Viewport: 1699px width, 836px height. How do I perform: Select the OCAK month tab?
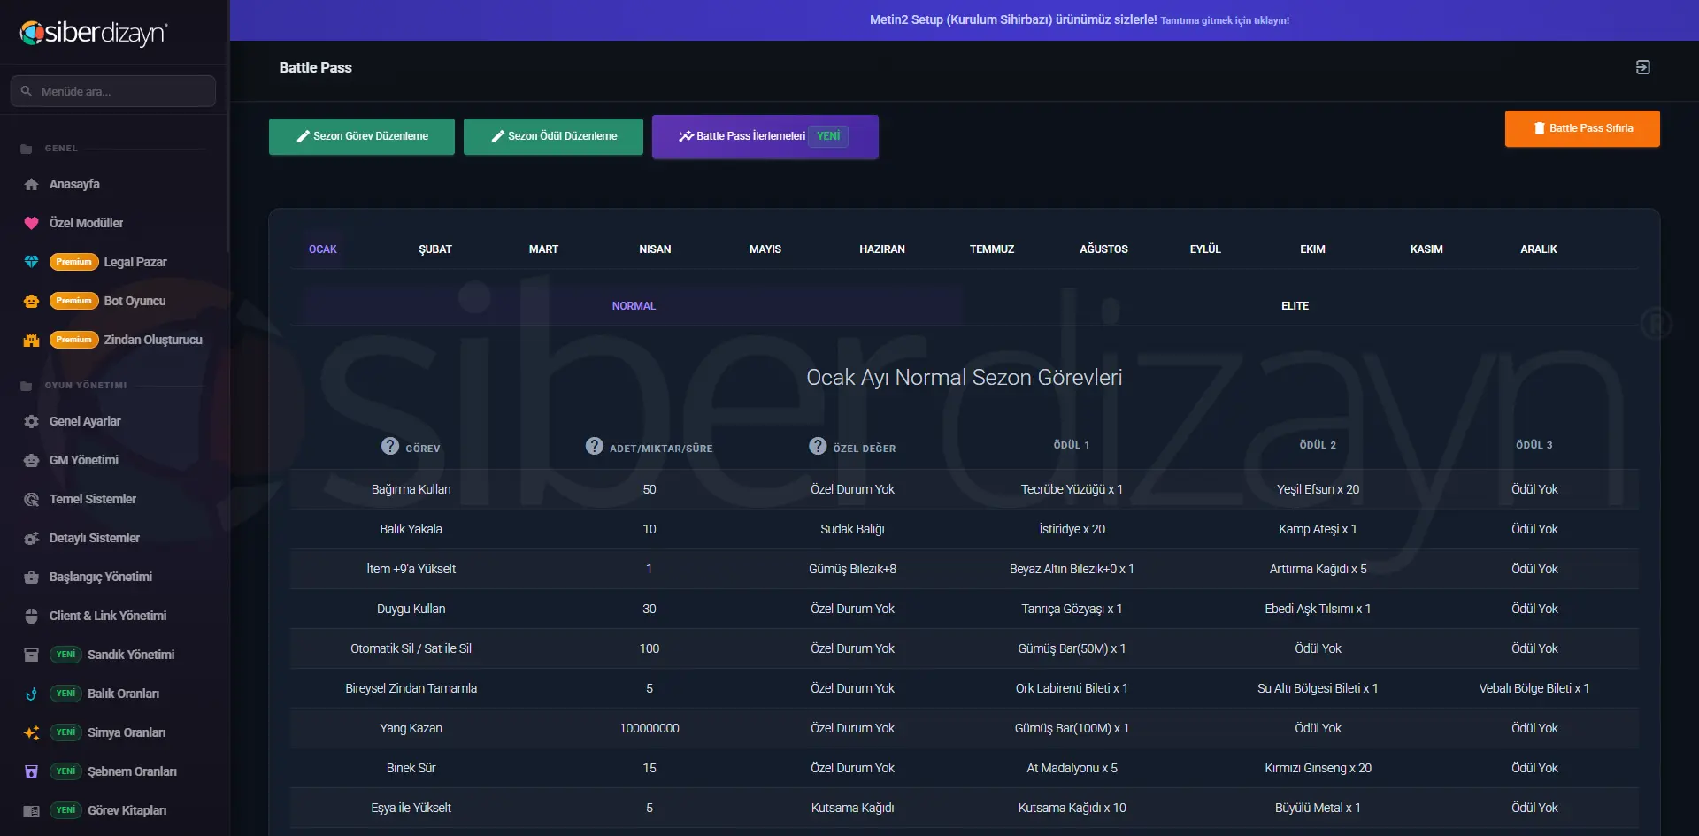click(323, 249)
